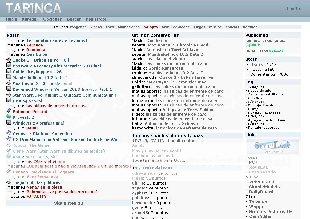The image size is (310, 219).
Task: Filter posts by videos
Action: (x=96, y=27)
